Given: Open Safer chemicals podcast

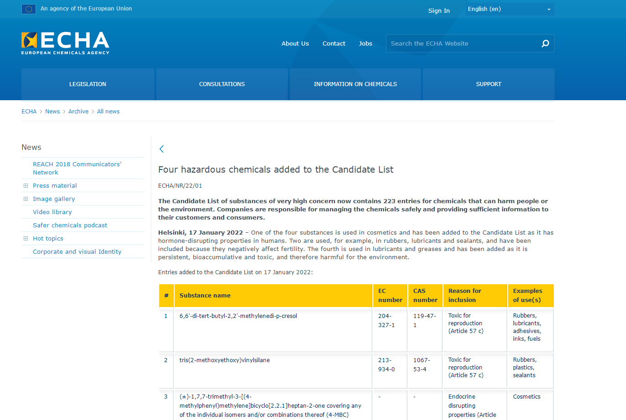Looking at the screenshot, I should 70,225.
